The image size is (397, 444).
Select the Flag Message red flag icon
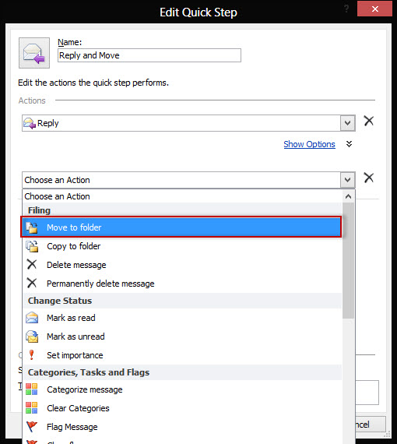(x=32, y=426)
